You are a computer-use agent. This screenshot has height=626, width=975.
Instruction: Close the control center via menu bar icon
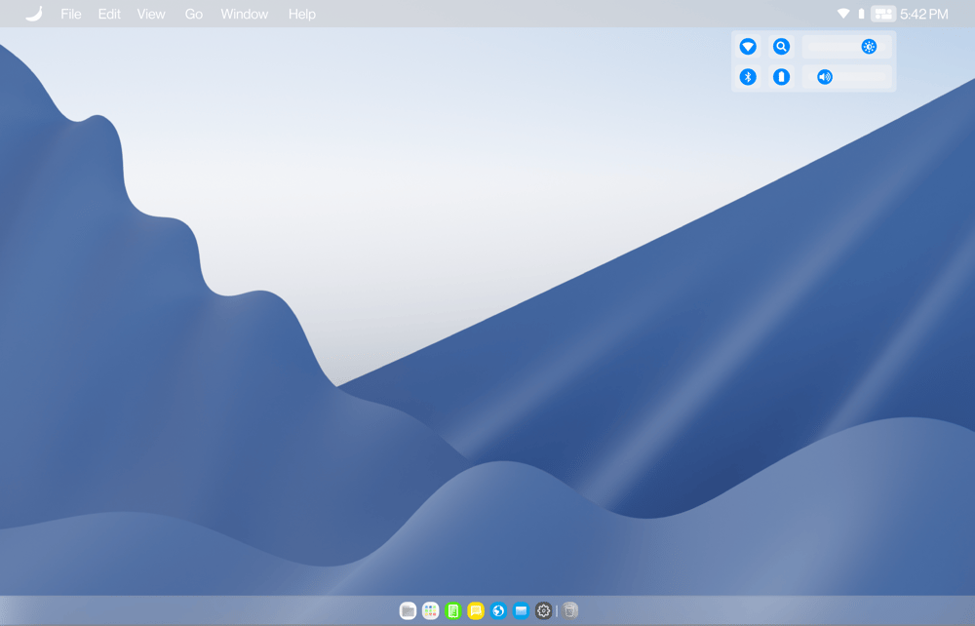883,14
